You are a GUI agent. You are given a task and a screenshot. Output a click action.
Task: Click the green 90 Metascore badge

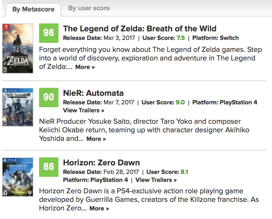pos(49,97)
